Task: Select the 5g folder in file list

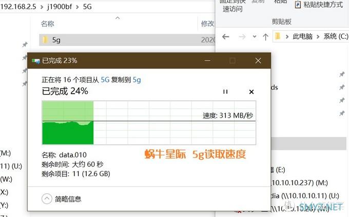Action: tap(127, 40)
